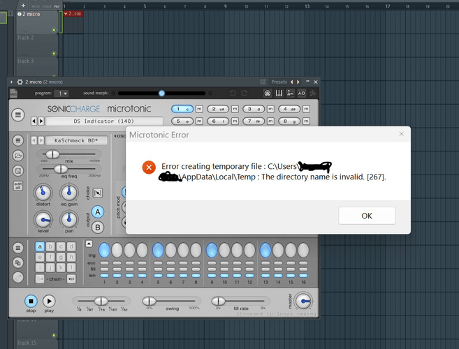Select drum channel 5

[x=182, y=121]
